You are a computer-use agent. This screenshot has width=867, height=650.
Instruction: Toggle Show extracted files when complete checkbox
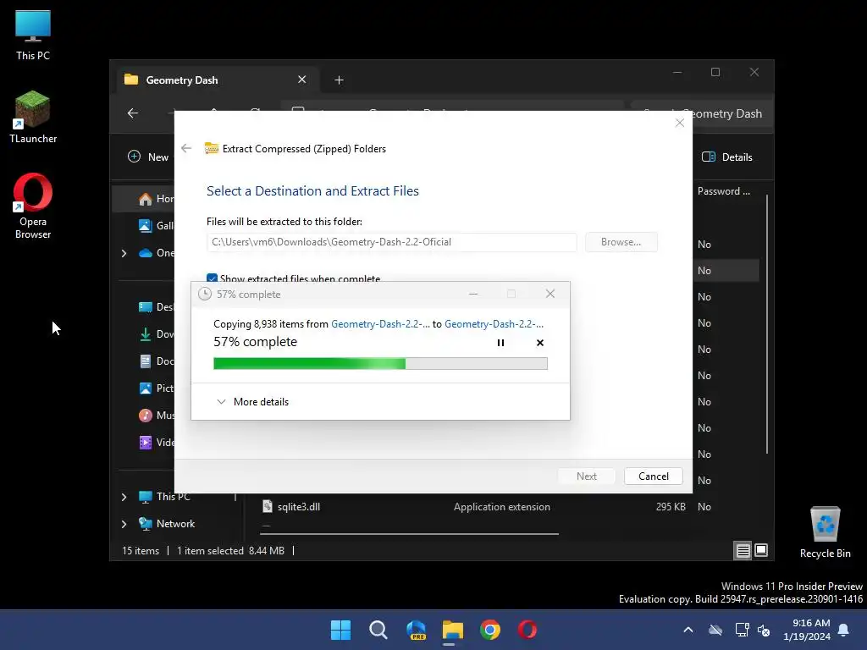coord(212,278)
